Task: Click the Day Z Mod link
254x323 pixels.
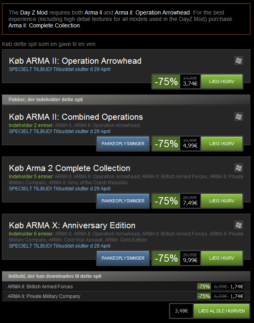Action: click(x=31, y=13)
